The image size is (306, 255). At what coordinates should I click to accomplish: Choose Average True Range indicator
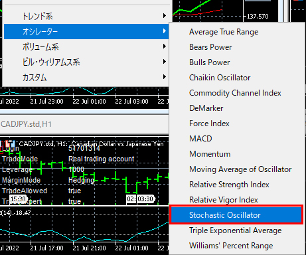click(237, 32)
